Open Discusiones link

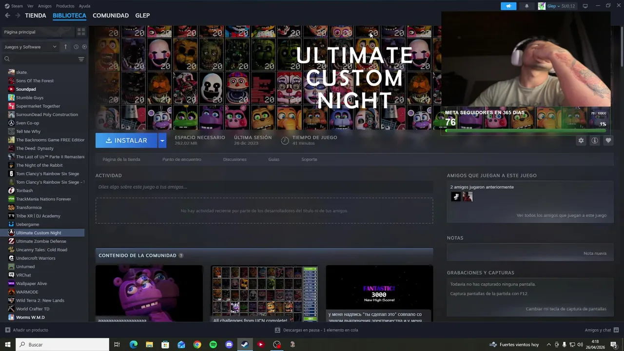pos(234,159)
